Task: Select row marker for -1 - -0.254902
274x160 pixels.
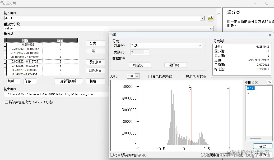Action: pos(5,45)
